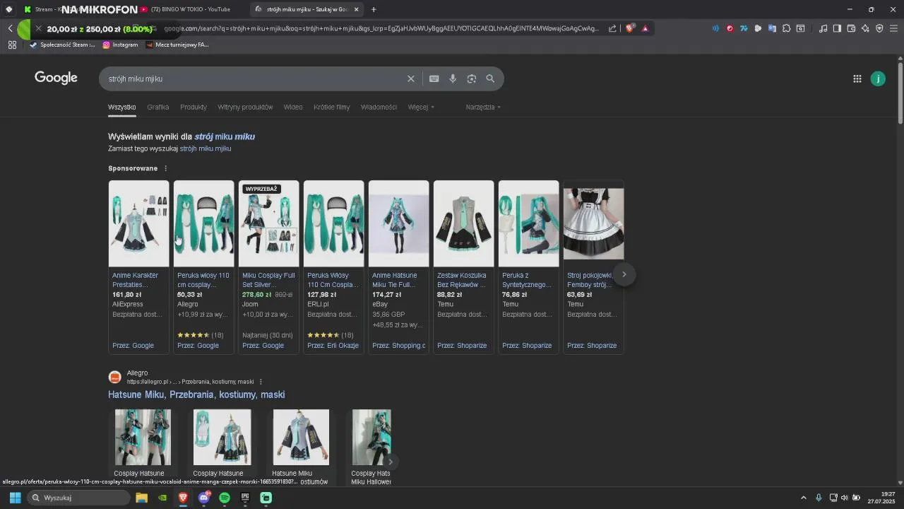
Task: Open the maid dress Temu product thumbnail
Action: (593, 223)
